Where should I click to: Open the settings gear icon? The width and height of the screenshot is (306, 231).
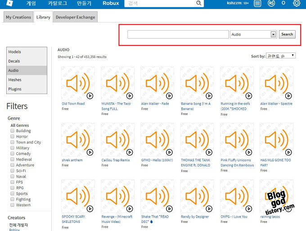297,3
